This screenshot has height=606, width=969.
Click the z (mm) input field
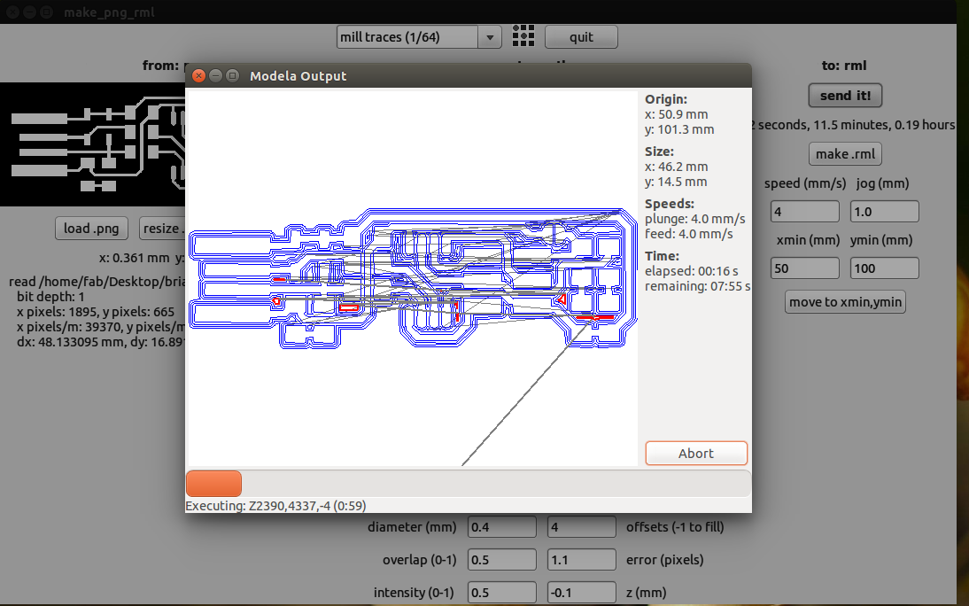click(x=581, y=592)
